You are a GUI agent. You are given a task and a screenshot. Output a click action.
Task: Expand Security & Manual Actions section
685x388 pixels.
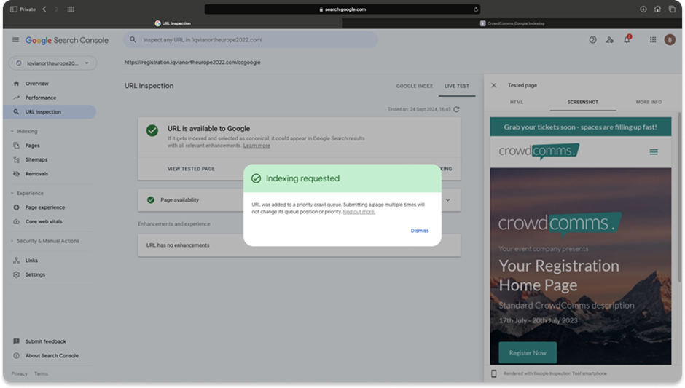tap(12, 241)
